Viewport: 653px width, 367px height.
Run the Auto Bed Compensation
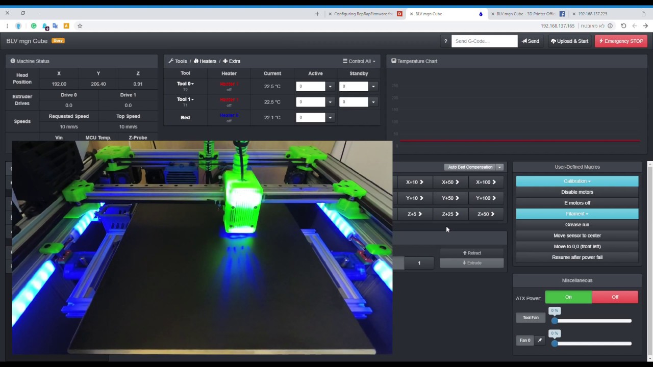[470, 167]
